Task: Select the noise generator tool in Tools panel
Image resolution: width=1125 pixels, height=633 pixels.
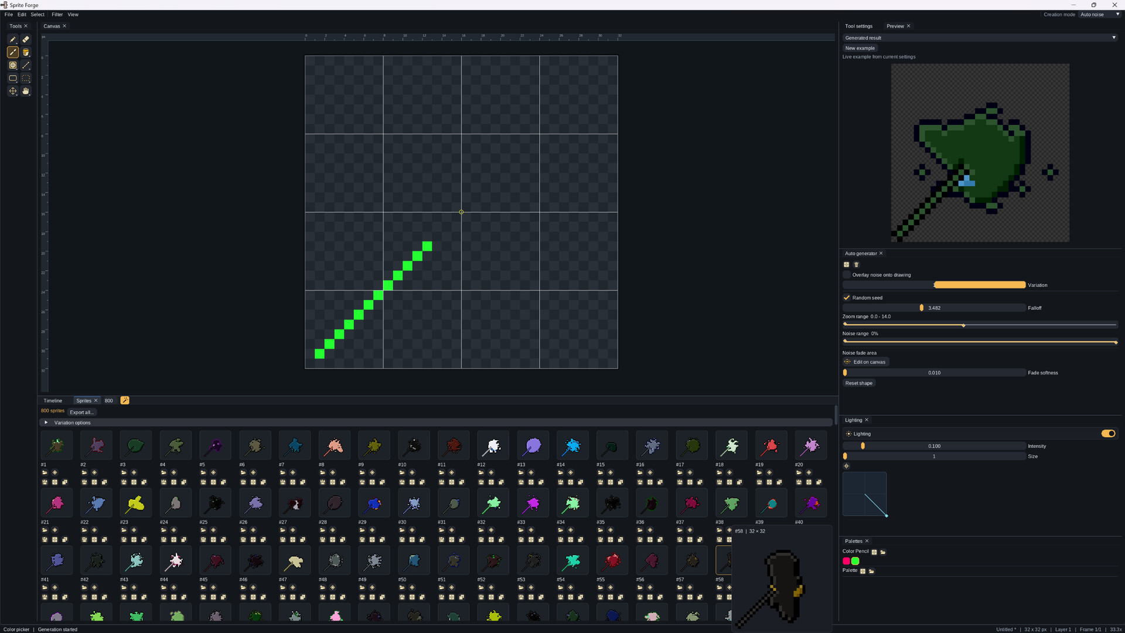Action: (12, 65)
